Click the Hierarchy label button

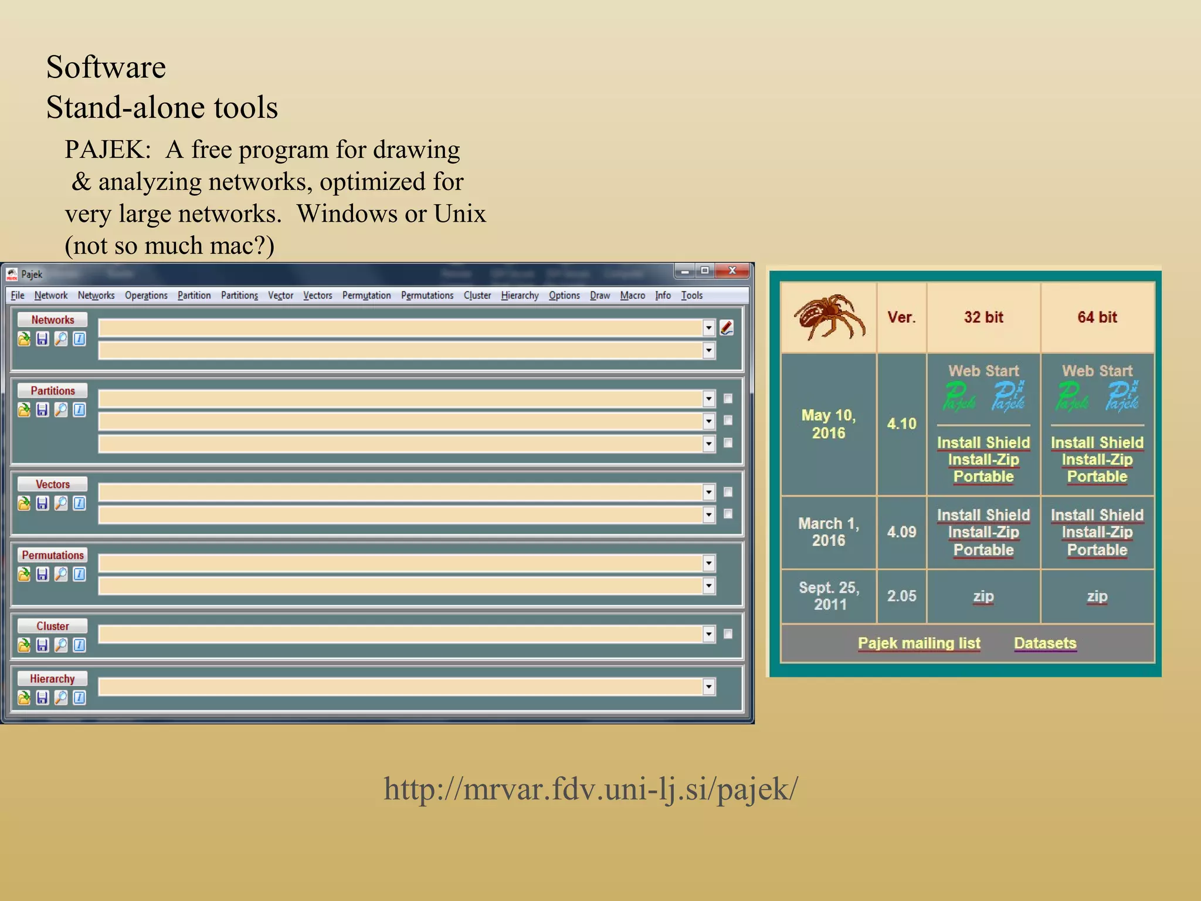pos(52,678)
